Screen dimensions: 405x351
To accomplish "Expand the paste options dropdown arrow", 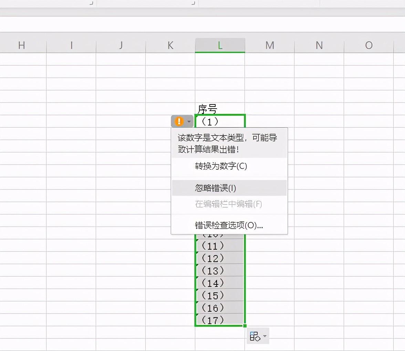I will pos(265,336).
